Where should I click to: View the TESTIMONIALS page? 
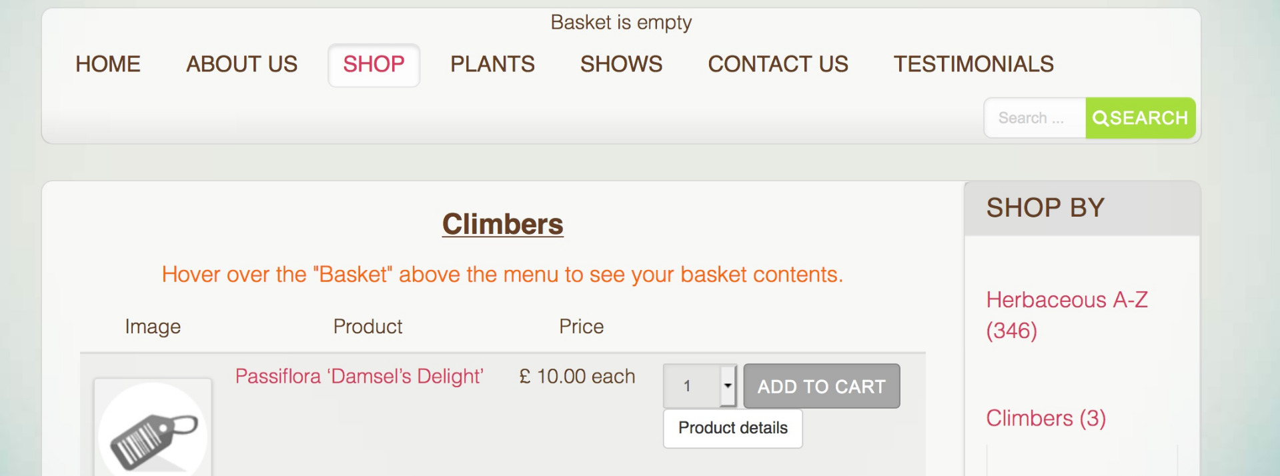click(x=973, y=64)
